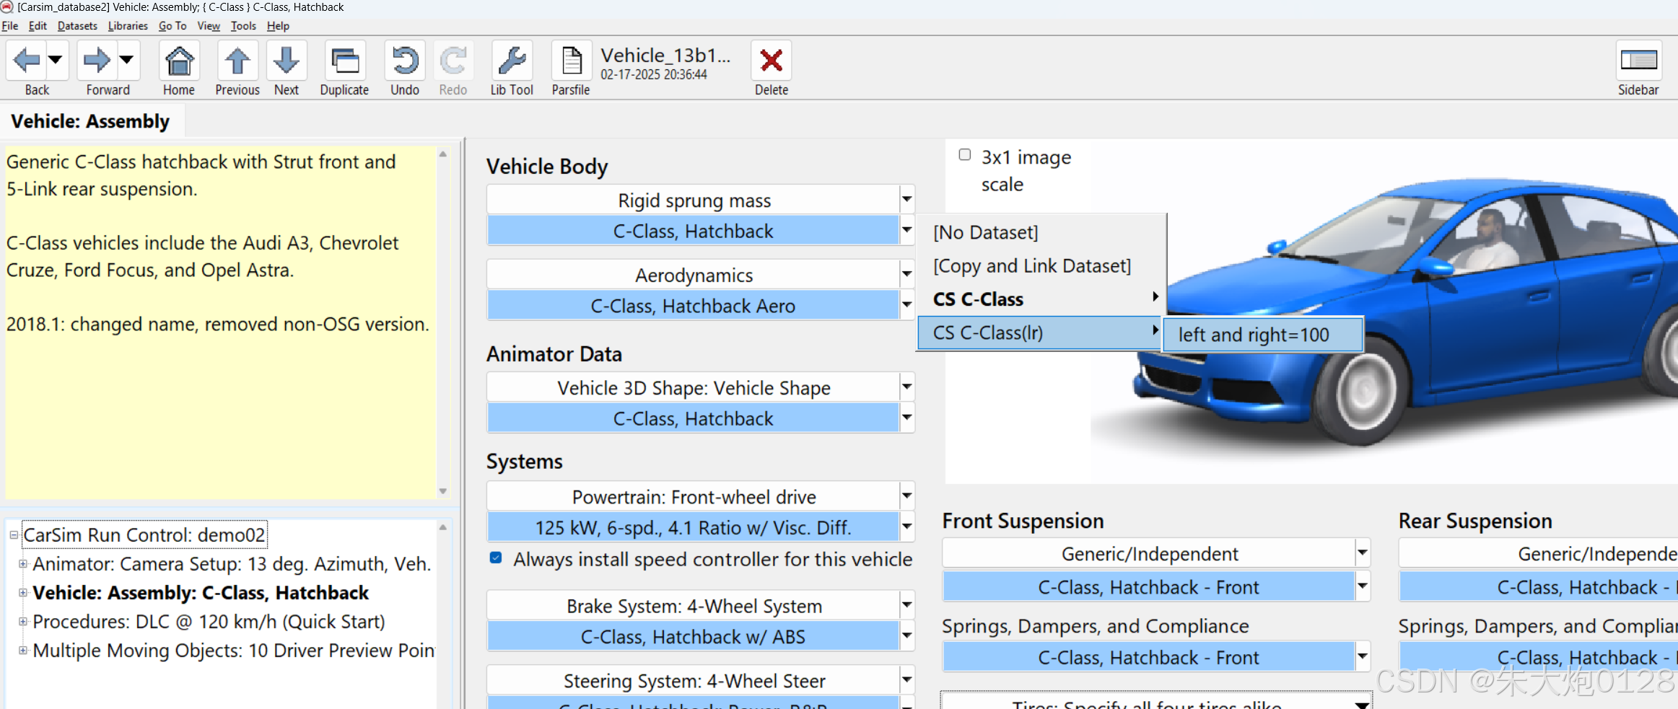This screenshot has height=709, width=1678.
Task: Click the Back navigation button
Action: click(27, 60)
